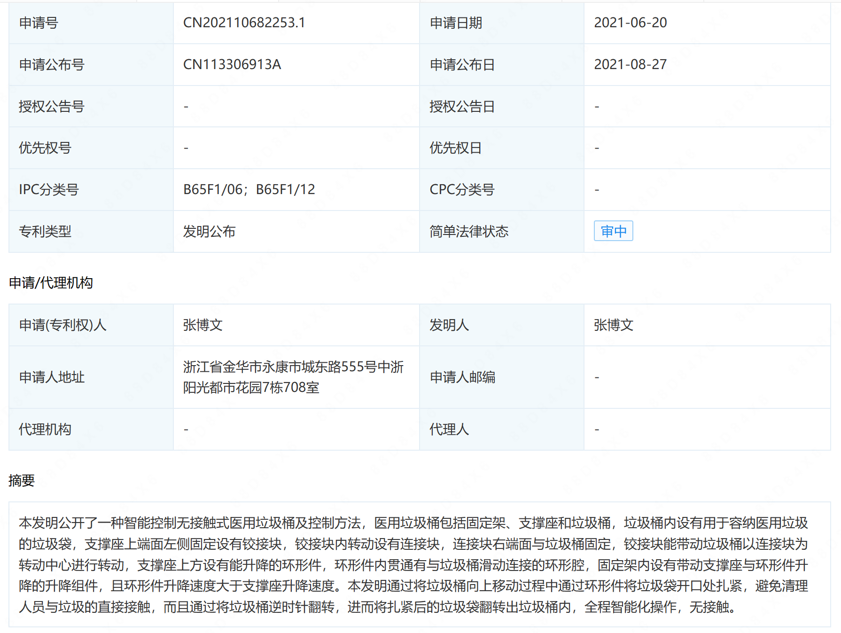Click the 优先权号 label cell
This screenshot has height=633, width=841.
pos(45,148)
